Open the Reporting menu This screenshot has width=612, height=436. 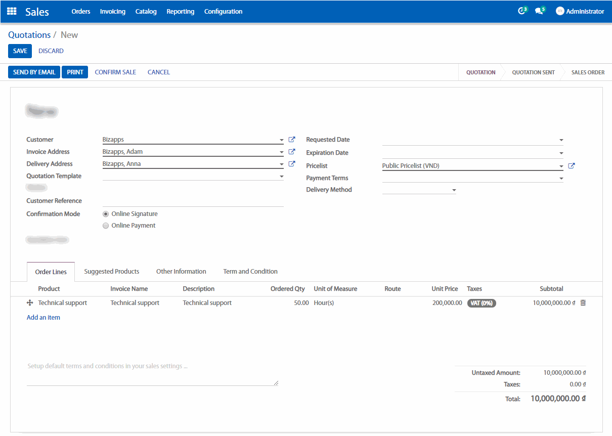coord(180,11)
